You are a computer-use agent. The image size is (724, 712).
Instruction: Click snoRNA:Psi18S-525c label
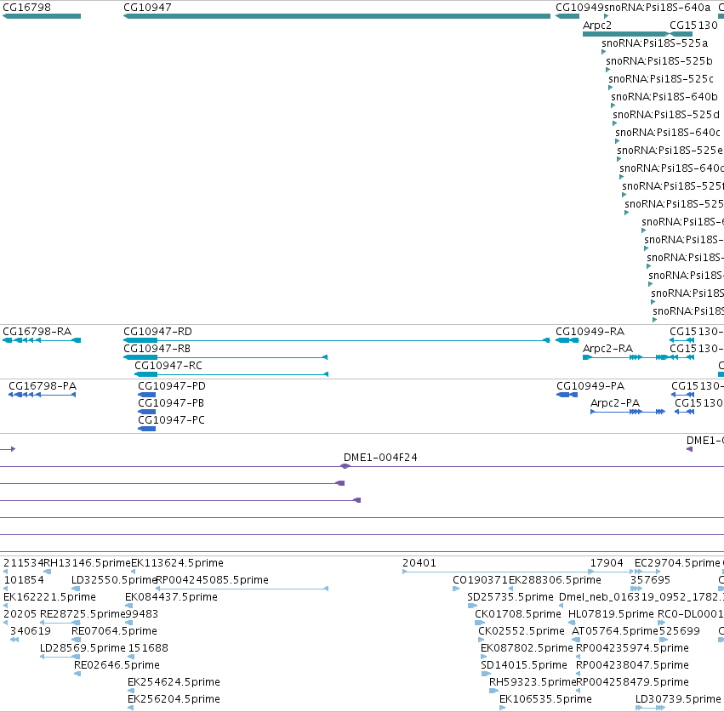tap(661, 79)
